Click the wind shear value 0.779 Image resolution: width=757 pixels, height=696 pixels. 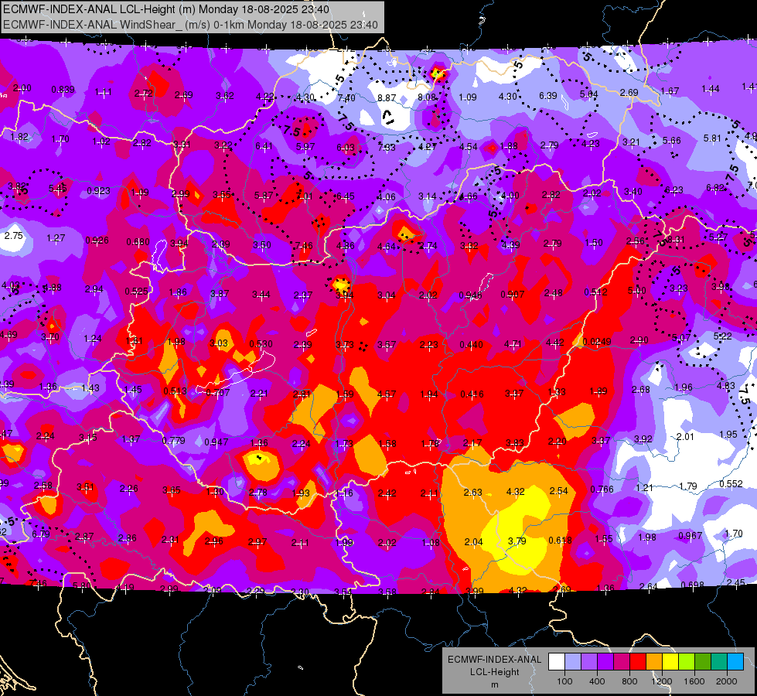point(173,441)
